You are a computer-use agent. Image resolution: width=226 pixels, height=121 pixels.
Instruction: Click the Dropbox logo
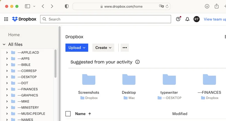[24, 19]
